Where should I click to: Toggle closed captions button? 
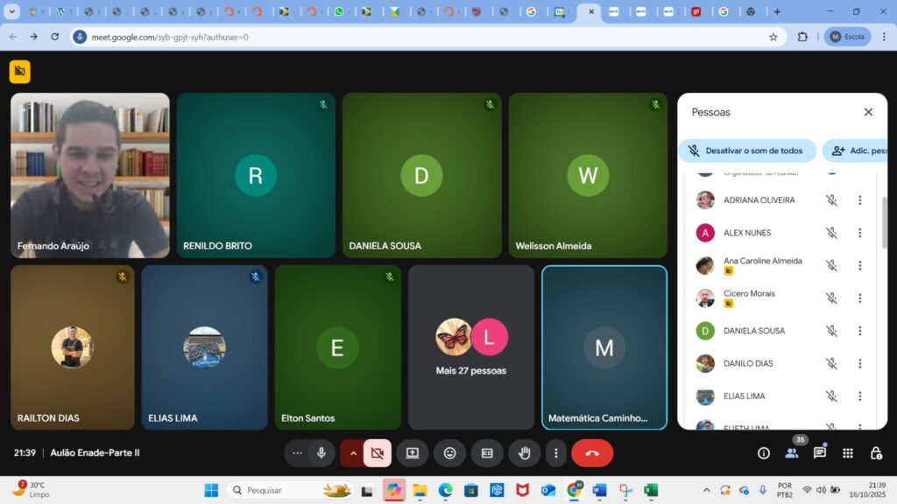(487, 453)
